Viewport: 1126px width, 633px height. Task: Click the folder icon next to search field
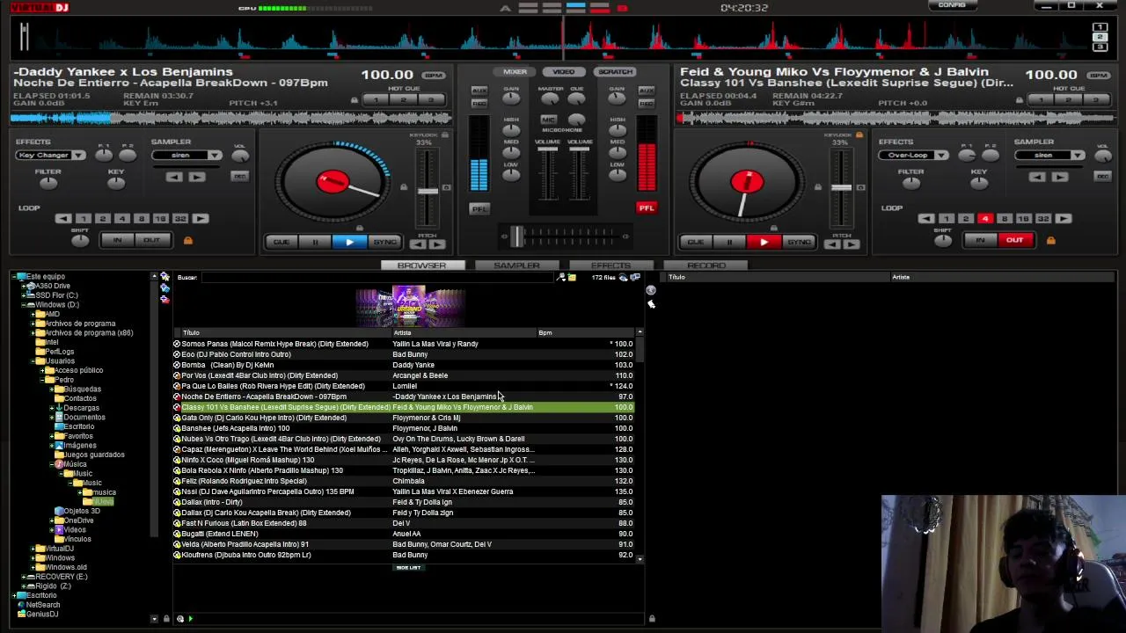point(572,278)
